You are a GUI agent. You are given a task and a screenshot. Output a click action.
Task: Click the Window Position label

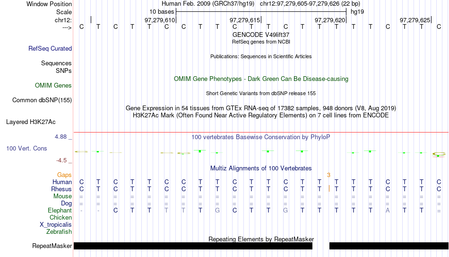click(49, 4)
